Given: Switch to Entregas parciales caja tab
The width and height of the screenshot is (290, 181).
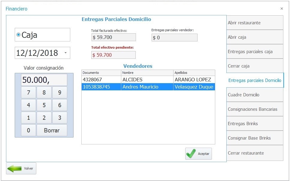Looking at the screenshot, I should click(255, 51).
